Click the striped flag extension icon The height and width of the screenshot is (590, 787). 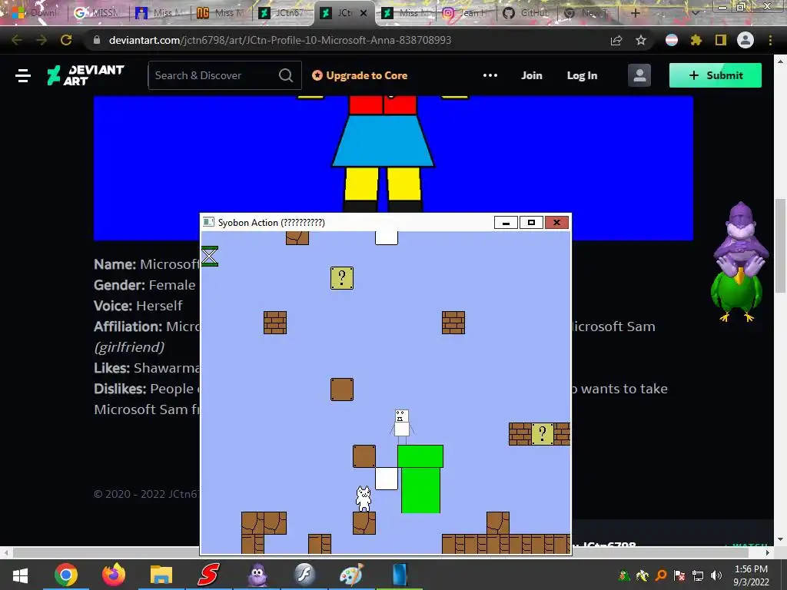click(x=672, y=40)
